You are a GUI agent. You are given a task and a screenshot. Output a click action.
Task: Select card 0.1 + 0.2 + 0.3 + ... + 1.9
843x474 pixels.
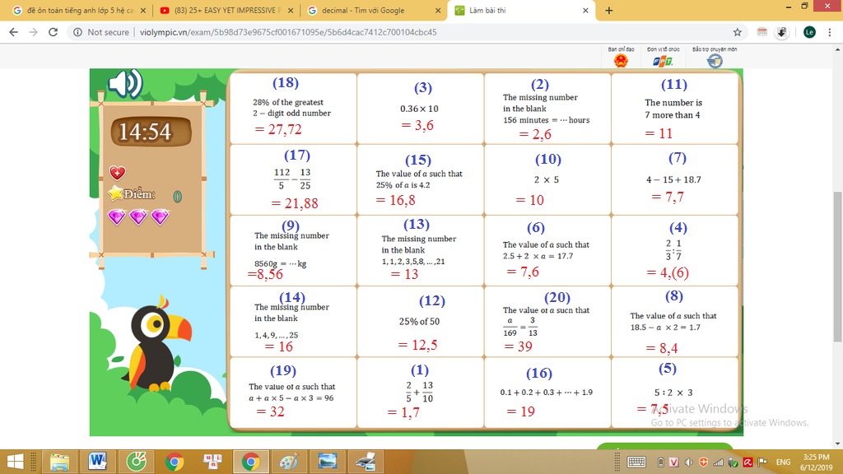(x=547, y=393)
